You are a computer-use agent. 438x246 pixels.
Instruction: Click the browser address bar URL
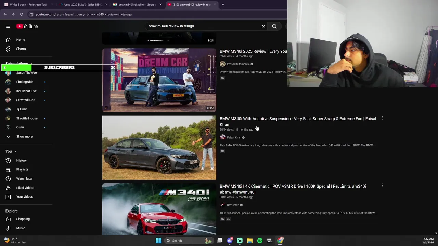[x=83, y=14]
